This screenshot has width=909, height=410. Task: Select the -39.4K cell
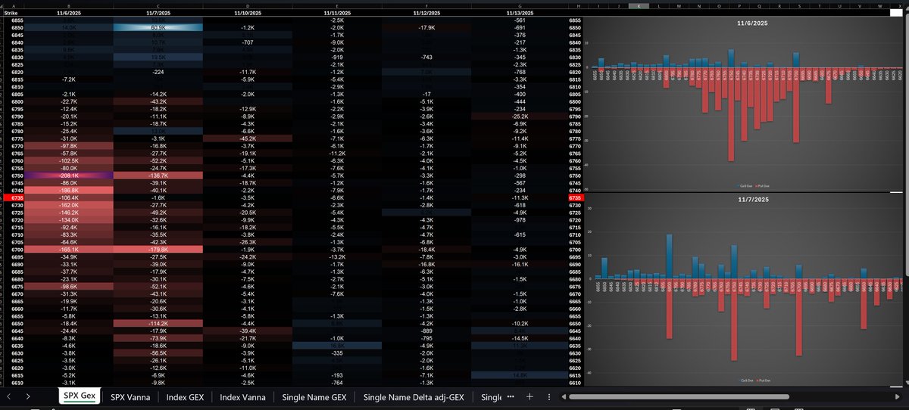coord(248,331)
